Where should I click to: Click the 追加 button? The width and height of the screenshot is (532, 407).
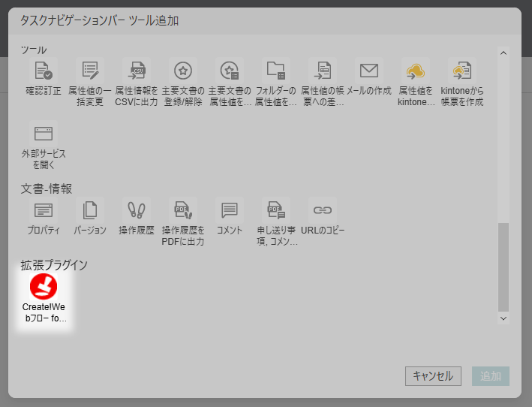[x=490, y=376]
